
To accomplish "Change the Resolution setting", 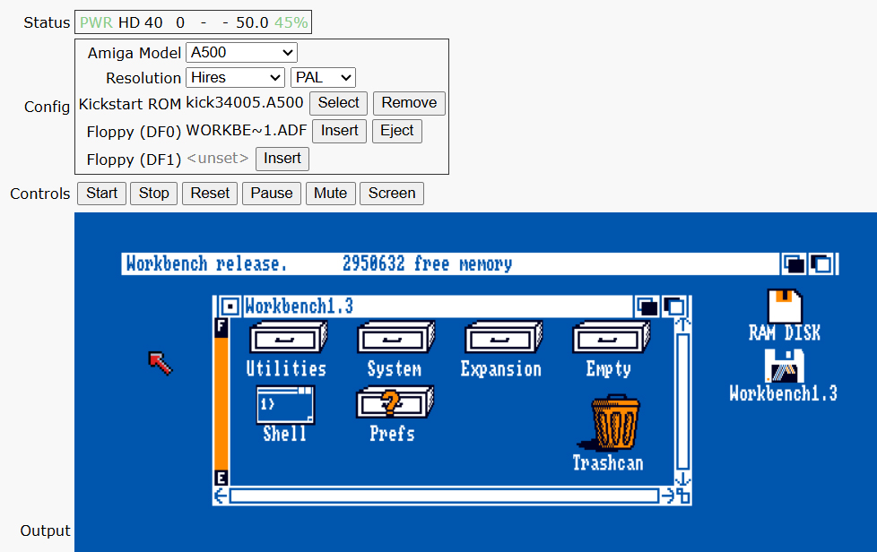I will tap(235, 78).
